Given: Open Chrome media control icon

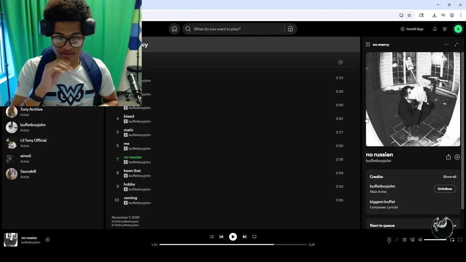Looking at the screenshot, I should pos(443,15).
